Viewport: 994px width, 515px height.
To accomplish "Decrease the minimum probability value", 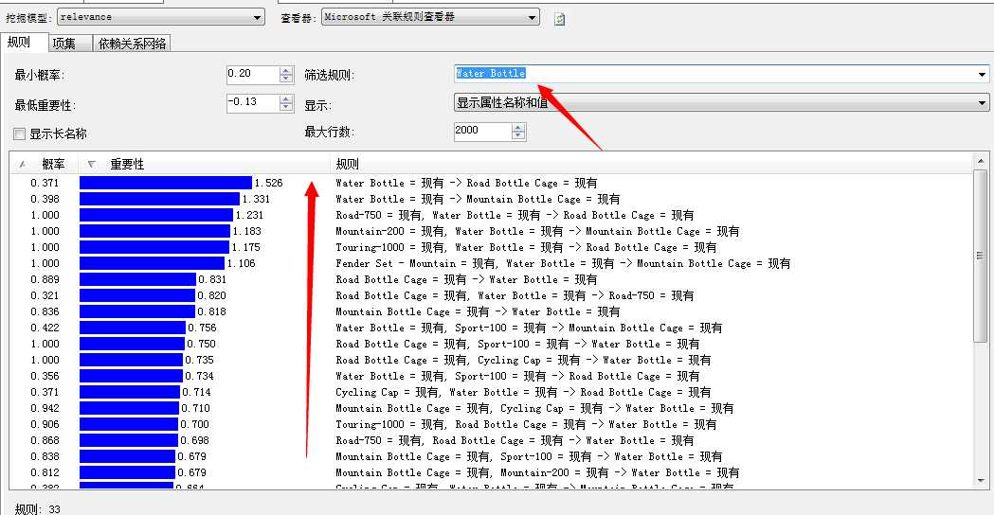I will (286, 79).
